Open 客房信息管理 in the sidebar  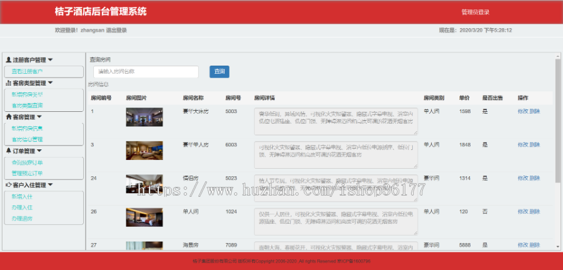28,139
